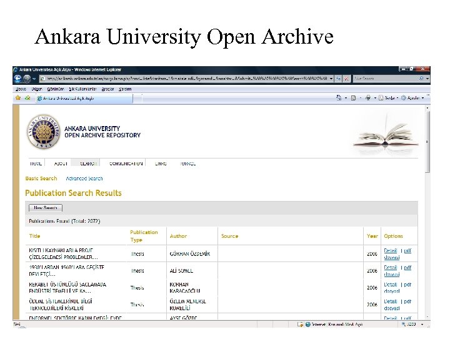Open Detail for the ALİ SÖMEL thesis
The image size is (450, 337).
[x=390, y=267]
